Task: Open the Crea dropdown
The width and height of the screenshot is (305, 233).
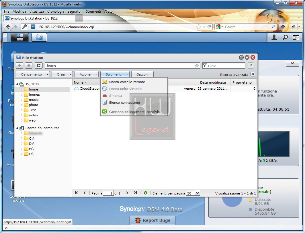Action: pos(62,74)
